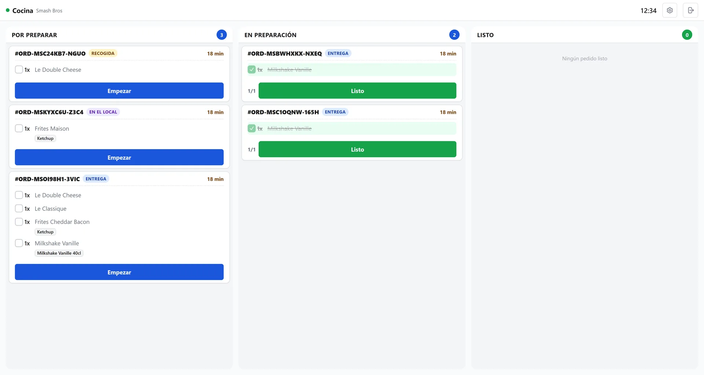Tick the Le Classique checkbox
Screen dimensions: 704x375
coord(19,208)
